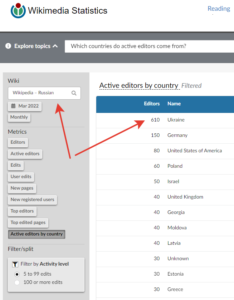Click the calendar icon on Mar 2022
Screen dimensions: 234x300
(x=13, y=106)
